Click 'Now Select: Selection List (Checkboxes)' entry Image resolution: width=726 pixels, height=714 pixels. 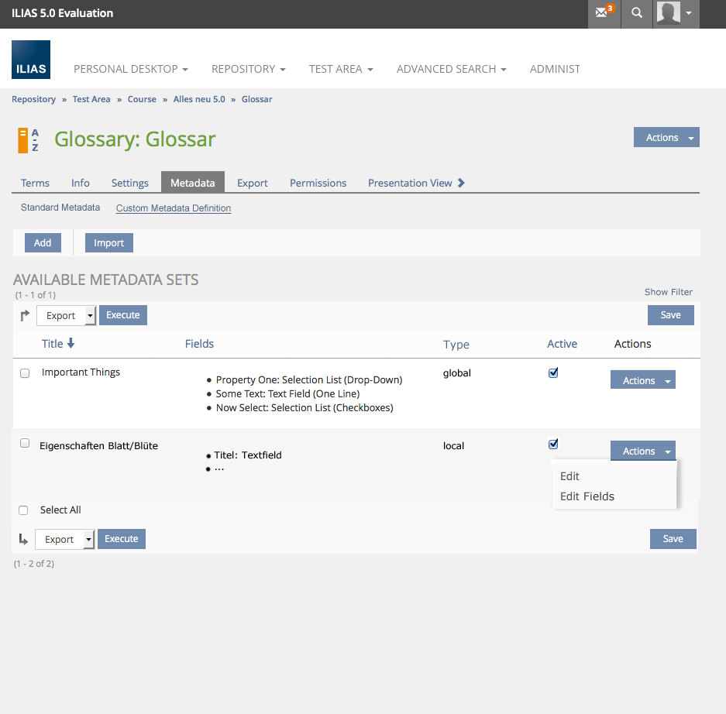pos(305,407)
